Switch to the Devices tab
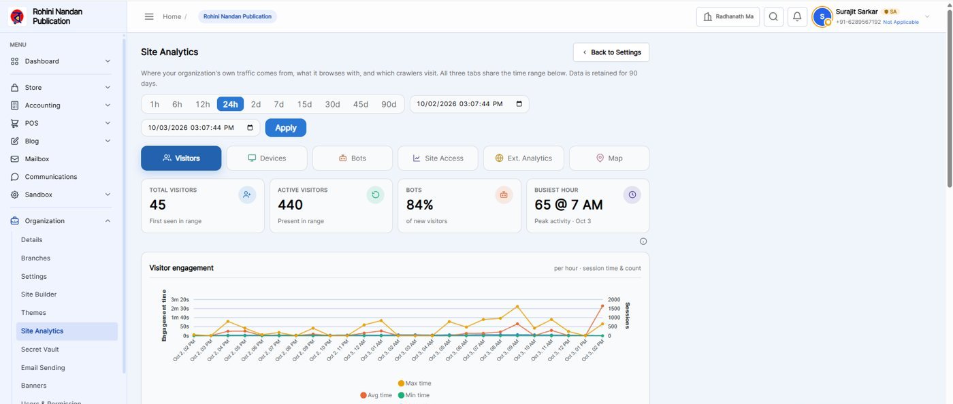953x404 pixels. [267, 158]
